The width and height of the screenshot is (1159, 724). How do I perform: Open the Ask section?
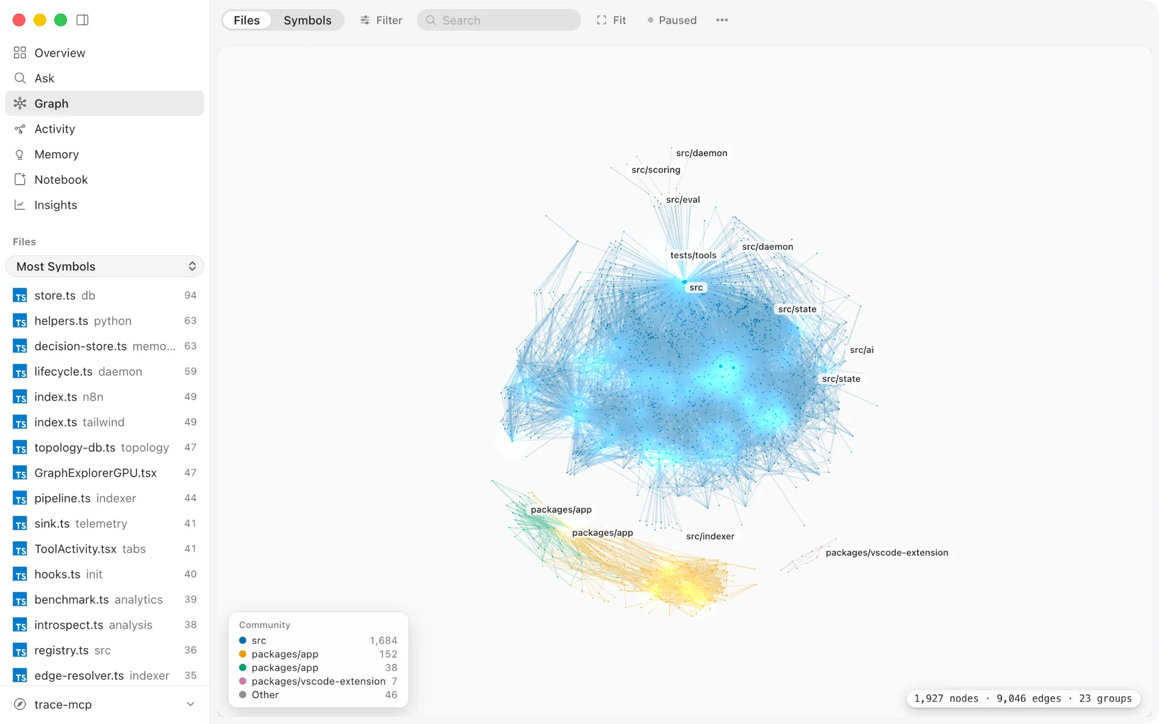[105, 78]
